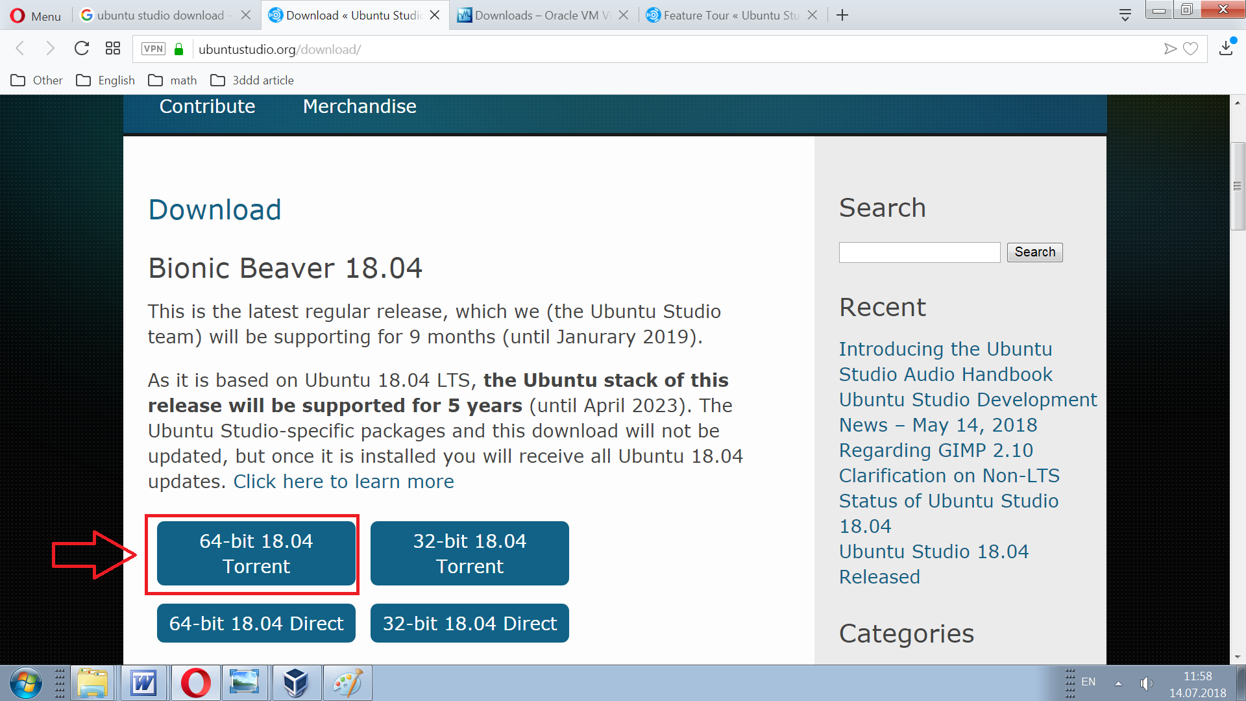This screenshot has width=1246, height=701.
Task: Send page via My Flow arrow icon
Action: 1170,49
